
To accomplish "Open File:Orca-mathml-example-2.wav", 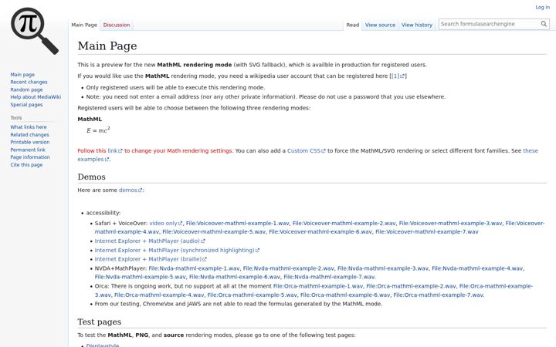I will (411, 286).
